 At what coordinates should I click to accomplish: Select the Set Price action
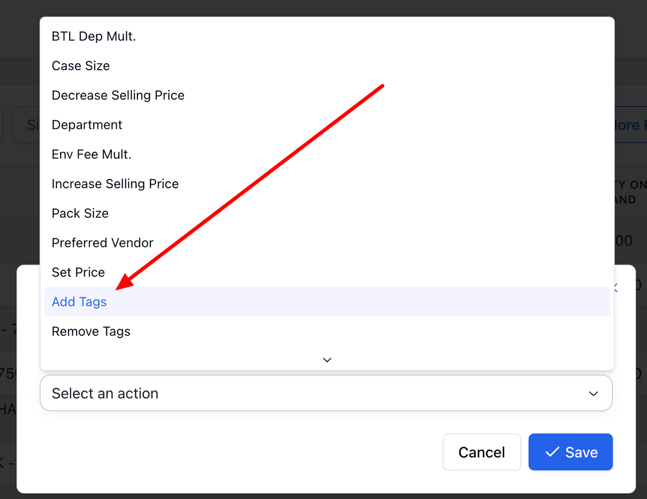point(78,272)
